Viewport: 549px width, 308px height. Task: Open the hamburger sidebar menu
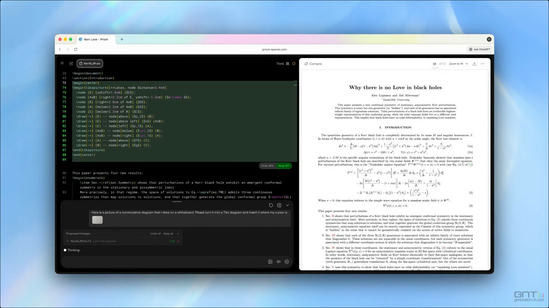[62, 63]
